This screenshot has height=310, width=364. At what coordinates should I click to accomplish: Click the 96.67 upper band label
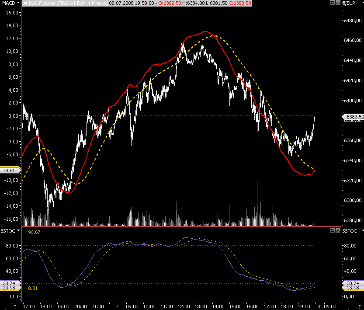pyautogui.click(x=34, y=232)
